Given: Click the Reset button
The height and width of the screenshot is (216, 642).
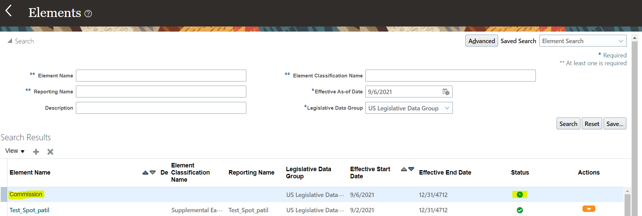Looking at the screenshot, I should (592, 124).
